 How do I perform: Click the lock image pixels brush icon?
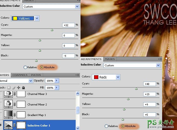pos(13,88)
